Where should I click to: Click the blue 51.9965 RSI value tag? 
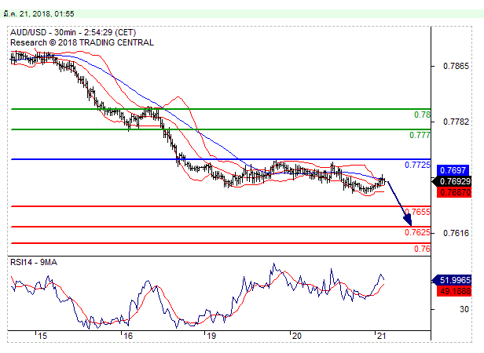452,280
